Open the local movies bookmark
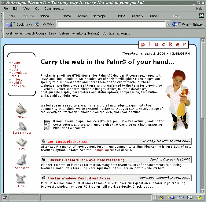The height and width of the screenshot is (202, 206). 14,33
